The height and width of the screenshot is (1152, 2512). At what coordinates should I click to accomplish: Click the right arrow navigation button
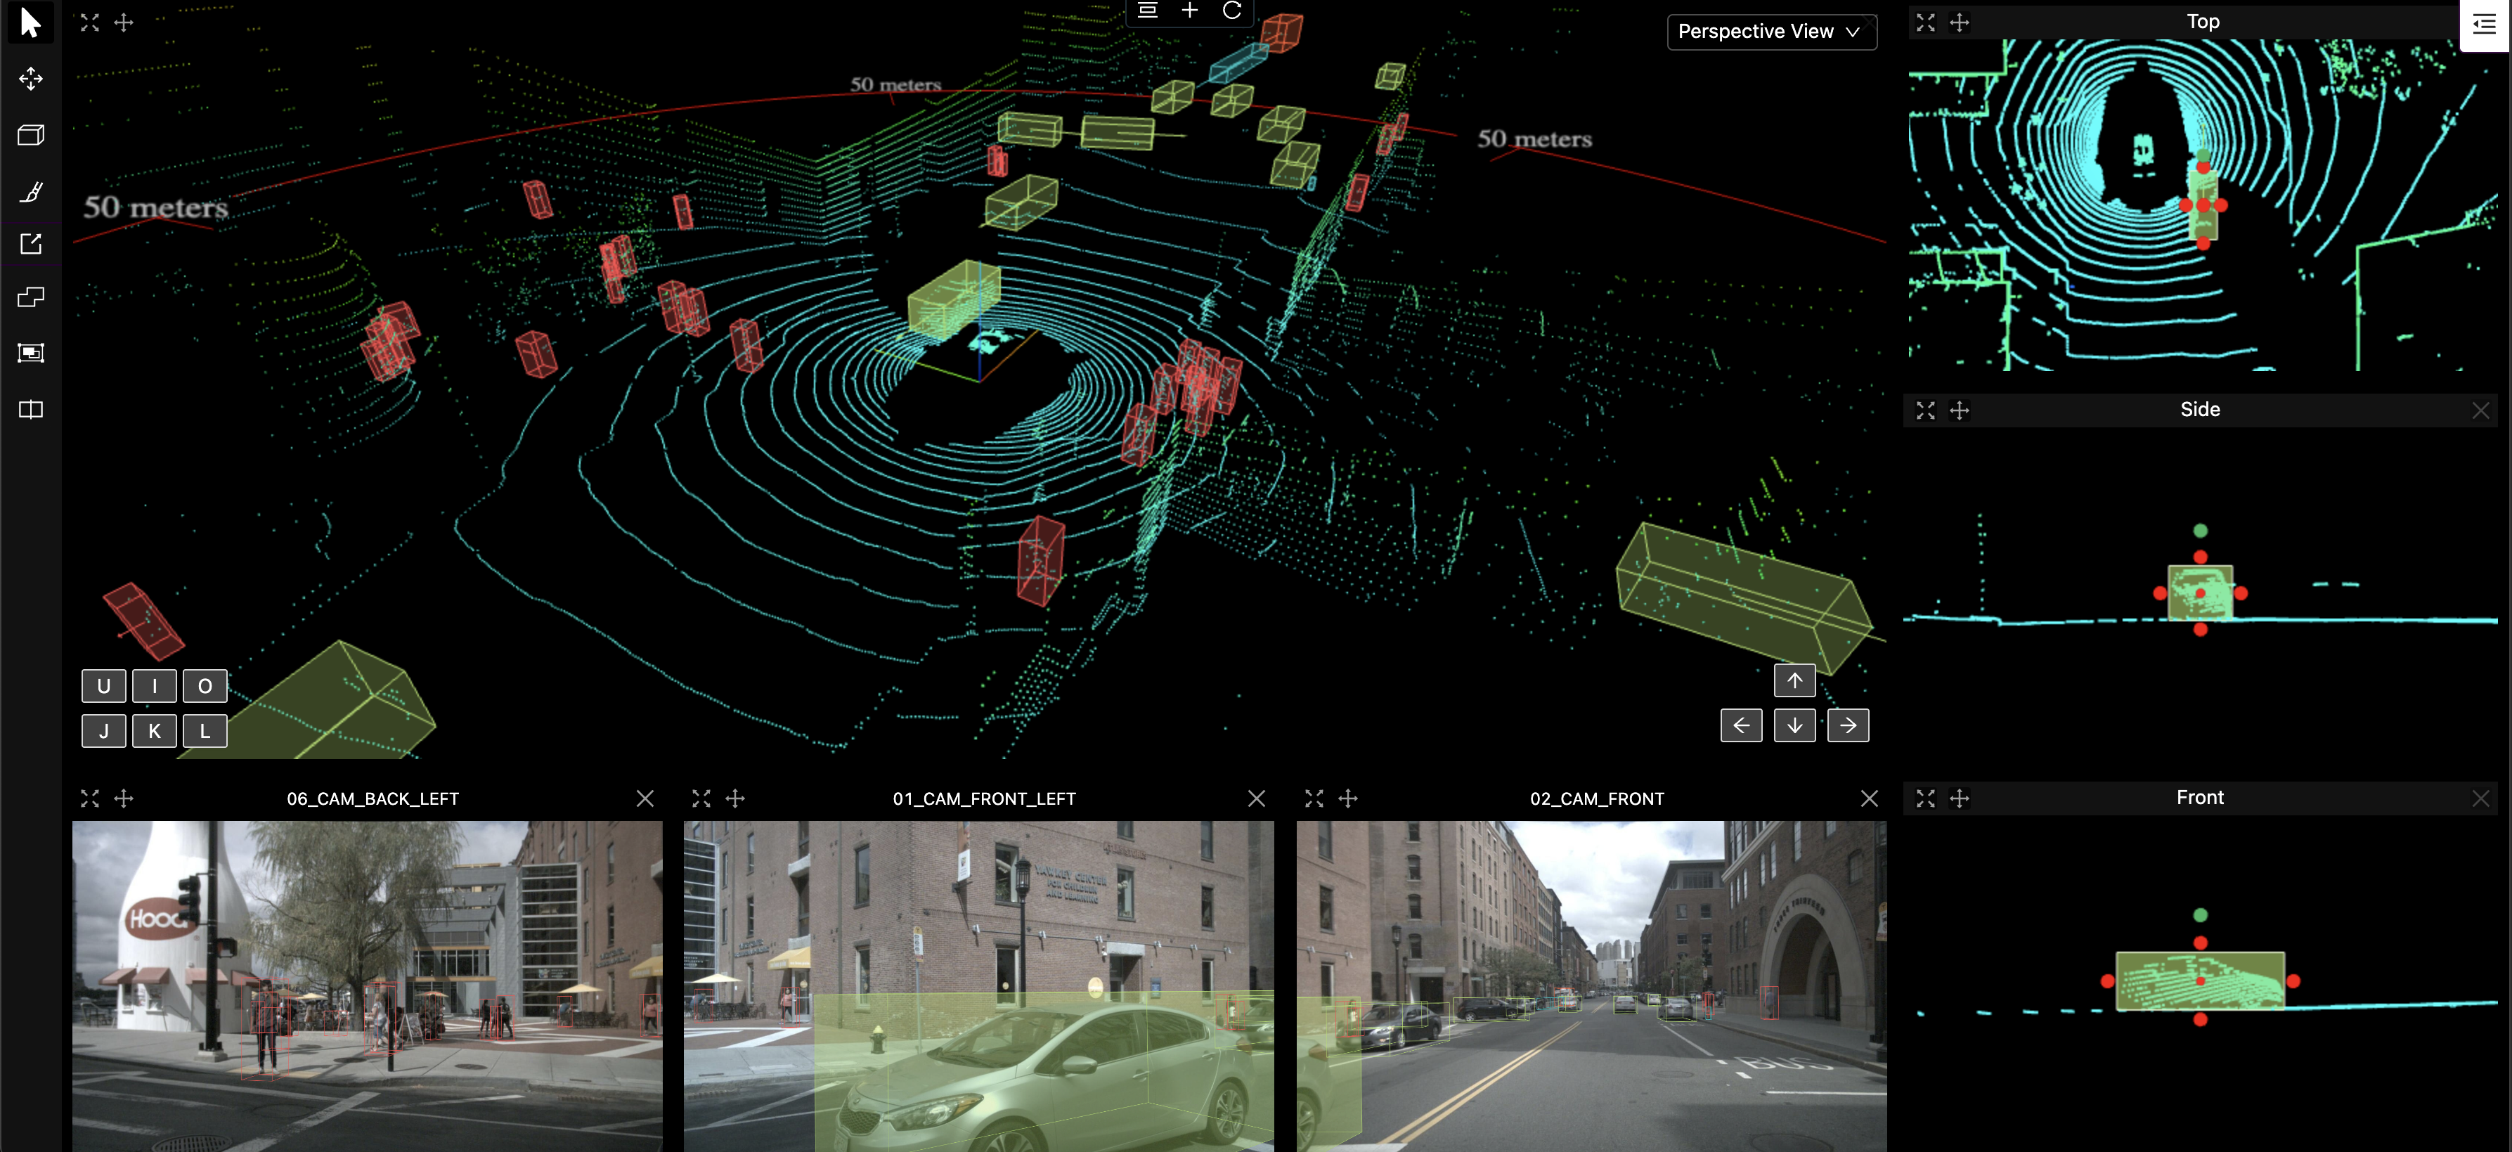click(1848, 725)
